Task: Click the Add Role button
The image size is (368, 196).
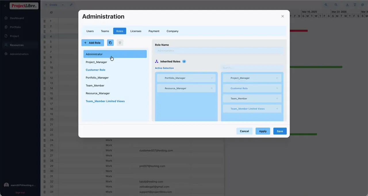Action: pos(93,43)
